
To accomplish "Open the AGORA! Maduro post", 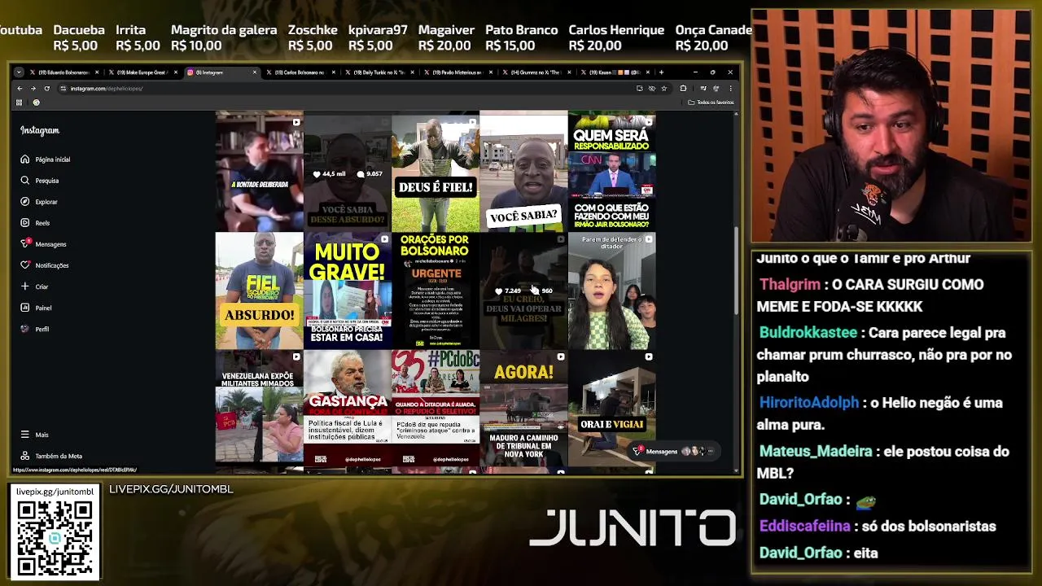I will (523, 409).
